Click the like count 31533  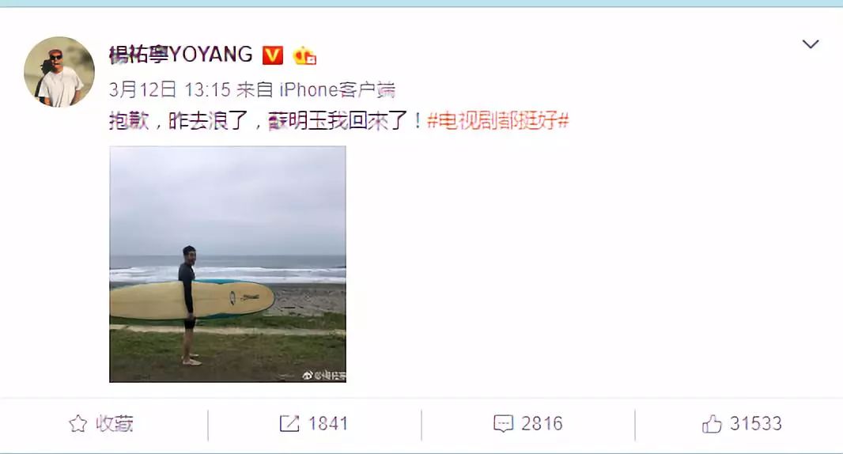point(755,424)
